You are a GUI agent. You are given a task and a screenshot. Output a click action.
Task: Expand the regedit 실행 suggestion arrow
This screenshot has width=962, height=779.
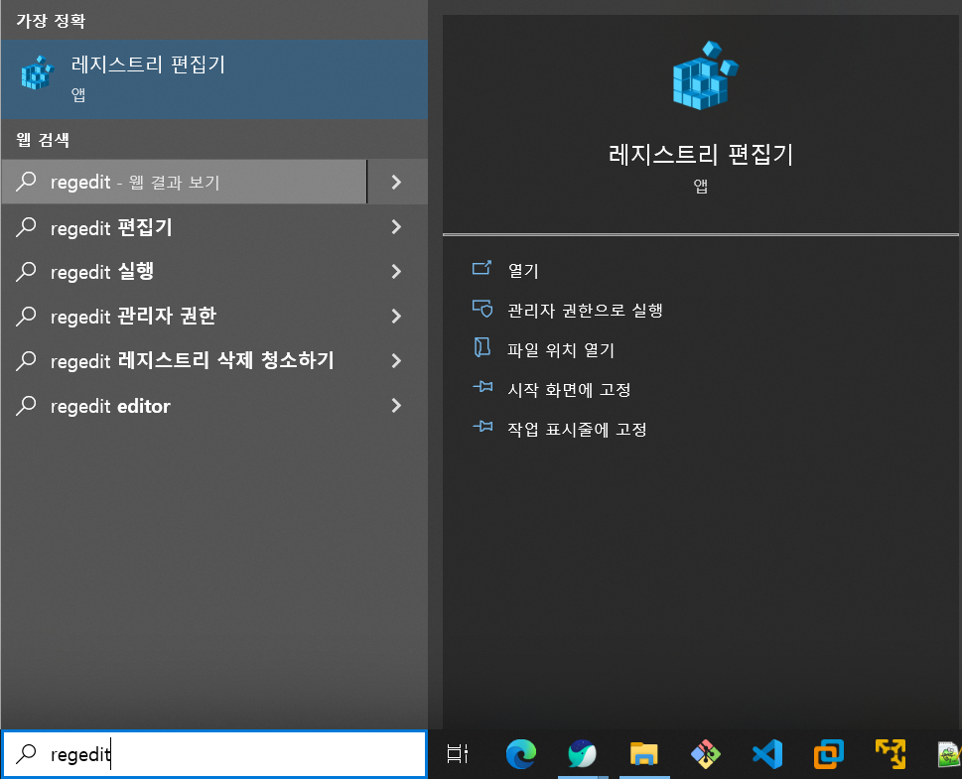[x=396, y=271]
